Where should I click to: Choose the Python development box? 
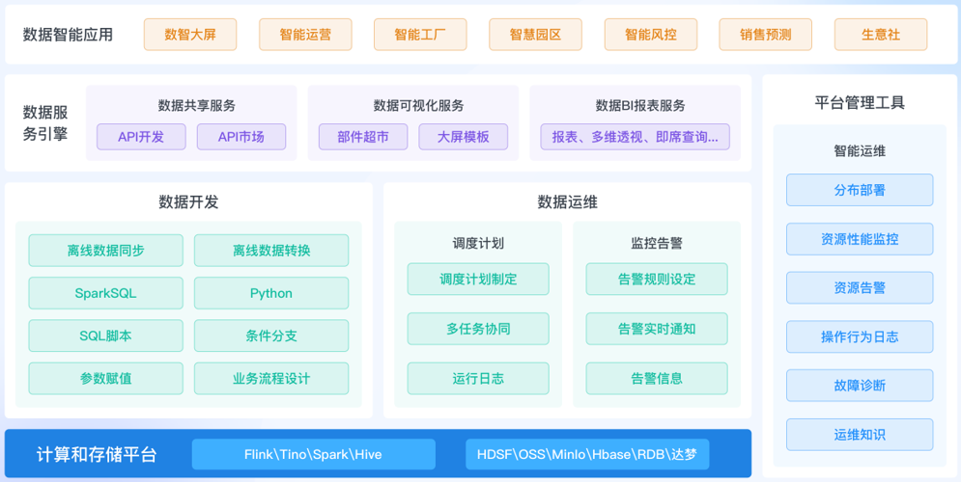(x=271, y=293)
